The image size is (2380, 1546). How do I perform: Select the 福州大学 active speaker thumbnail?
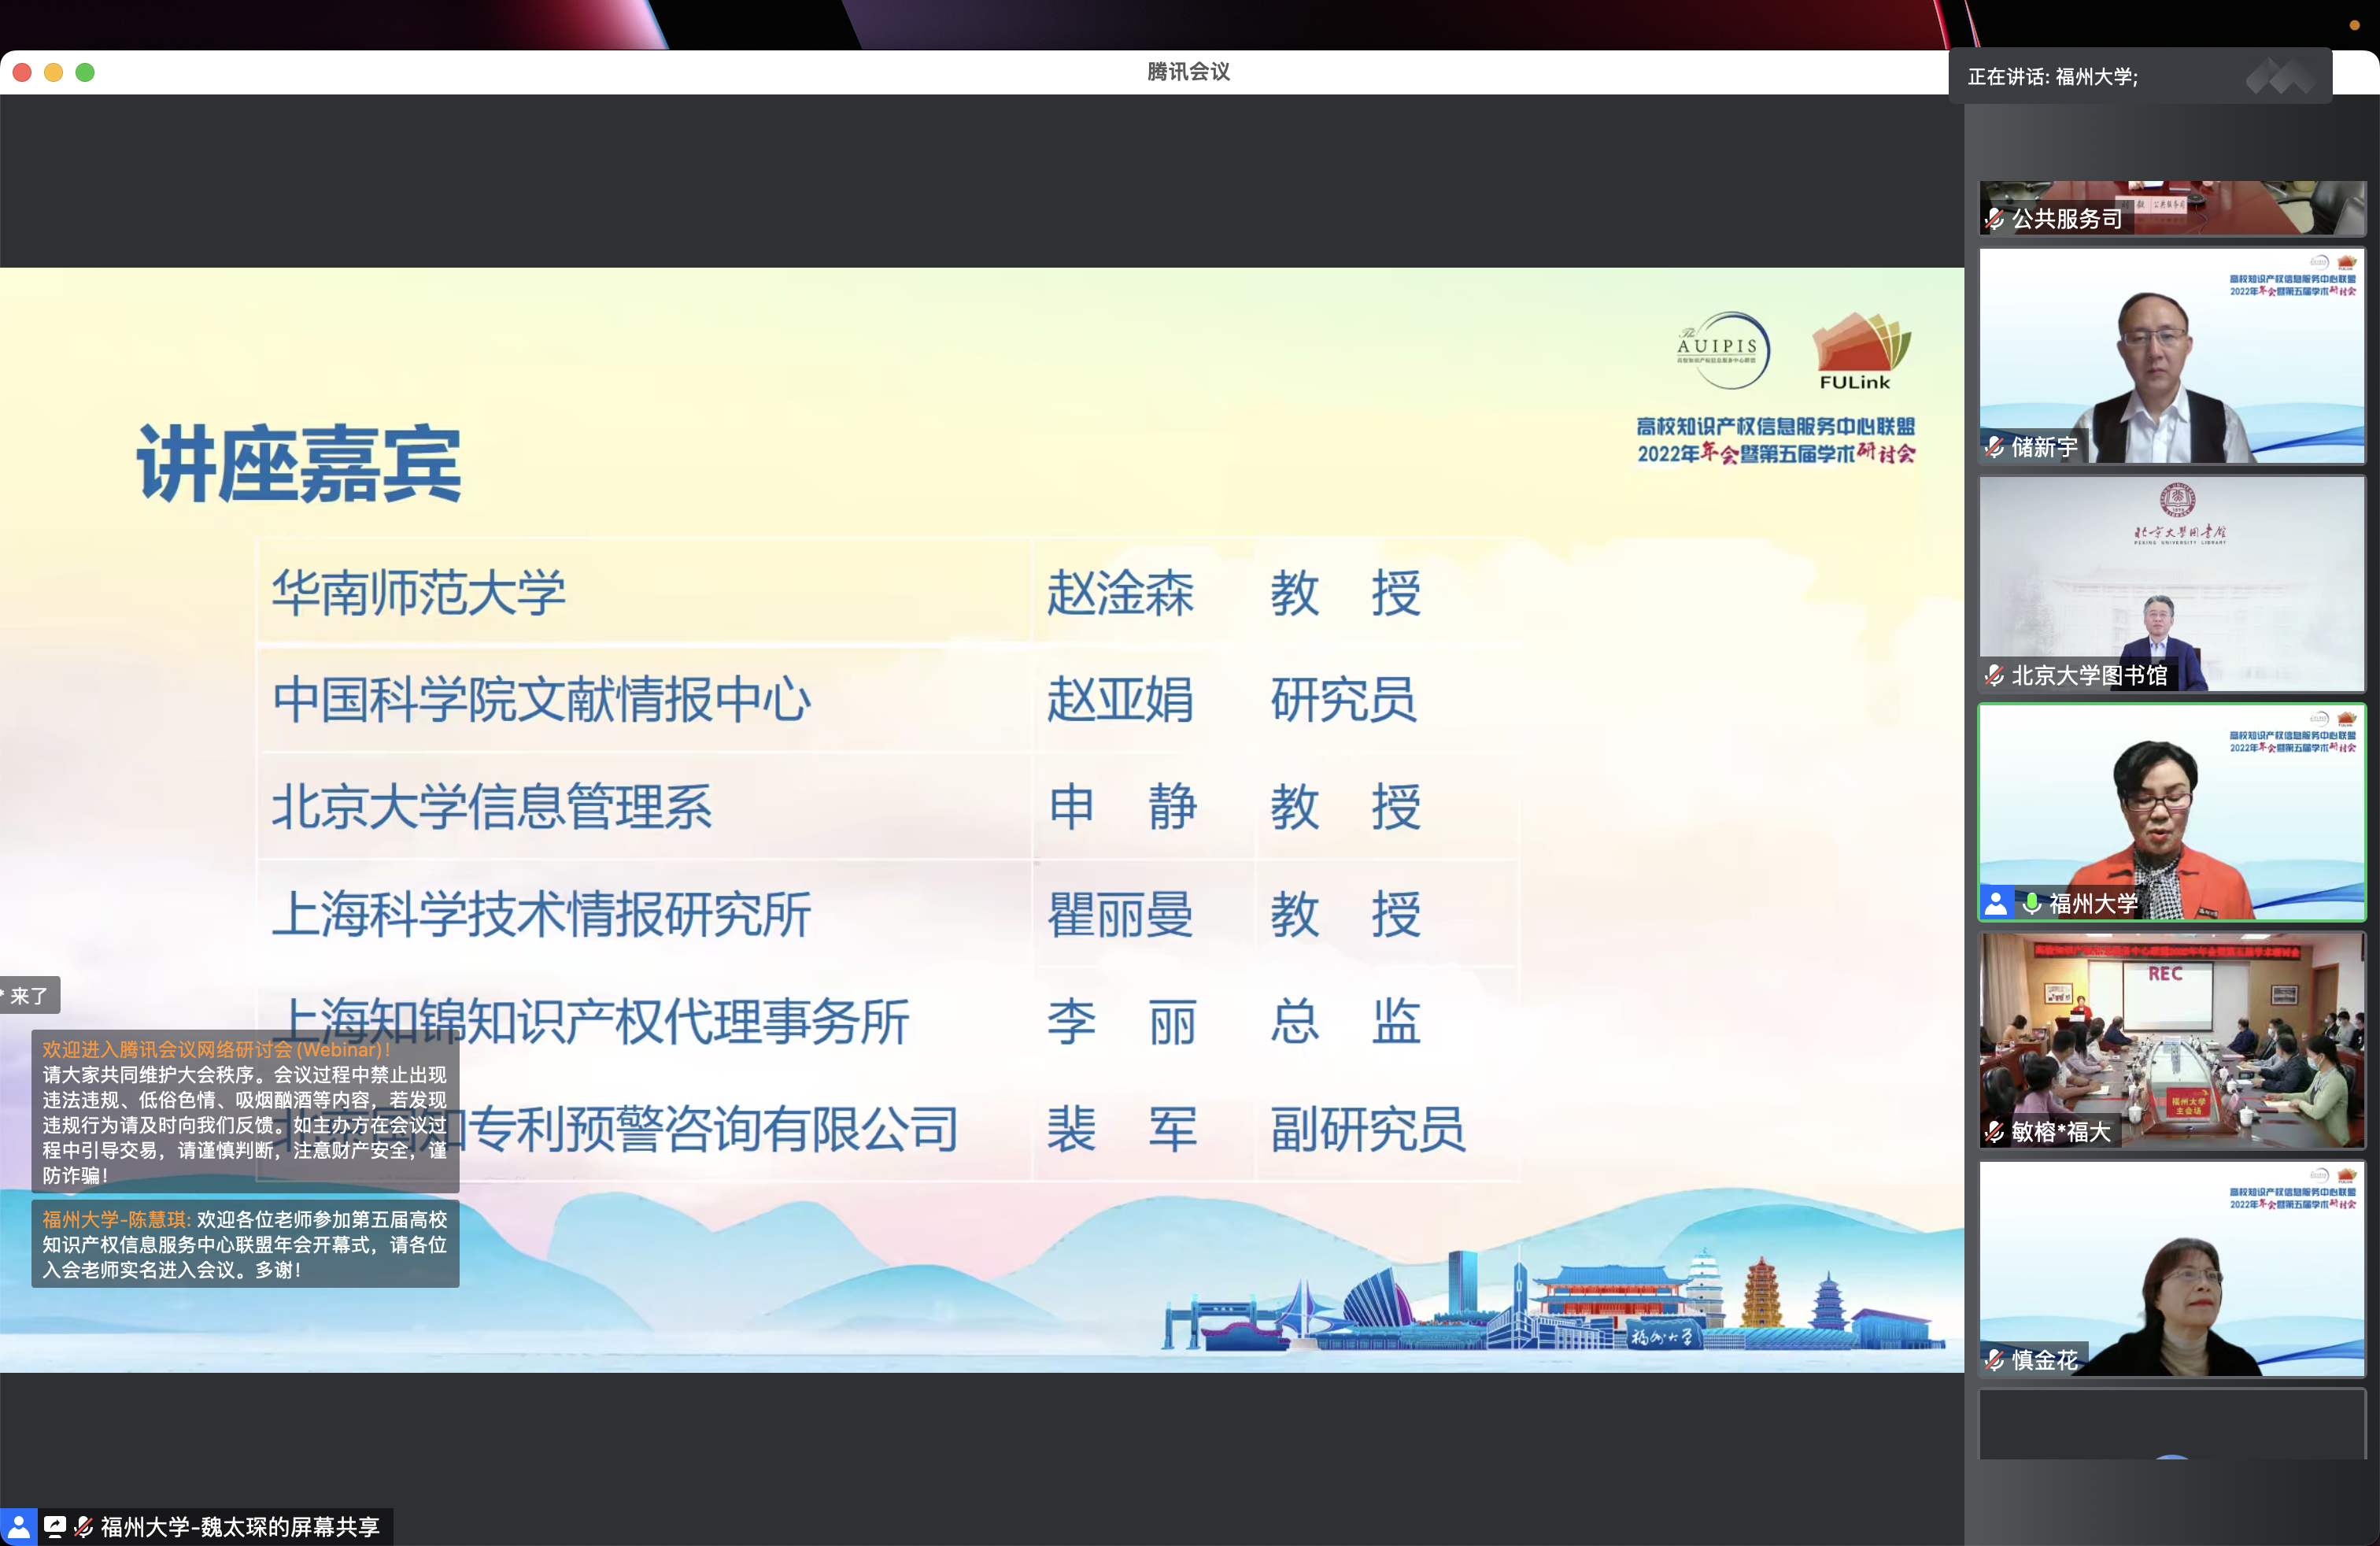click(x=2172, y=812)
